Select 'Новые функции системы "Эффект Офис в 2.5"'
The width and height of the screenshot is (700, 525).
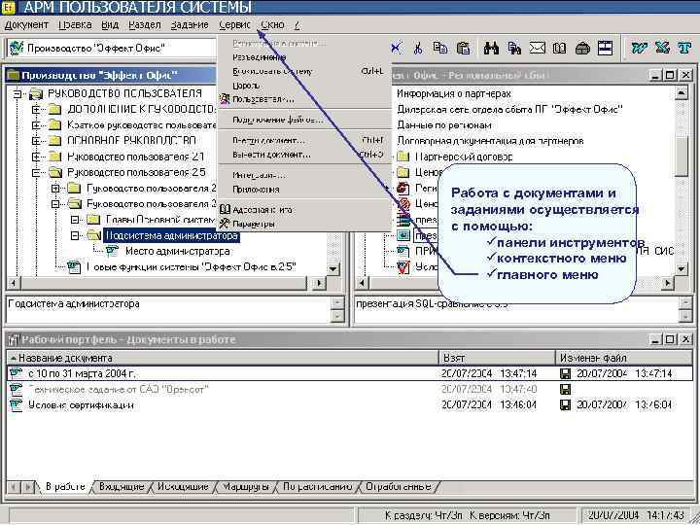click(x=191, y=267)
